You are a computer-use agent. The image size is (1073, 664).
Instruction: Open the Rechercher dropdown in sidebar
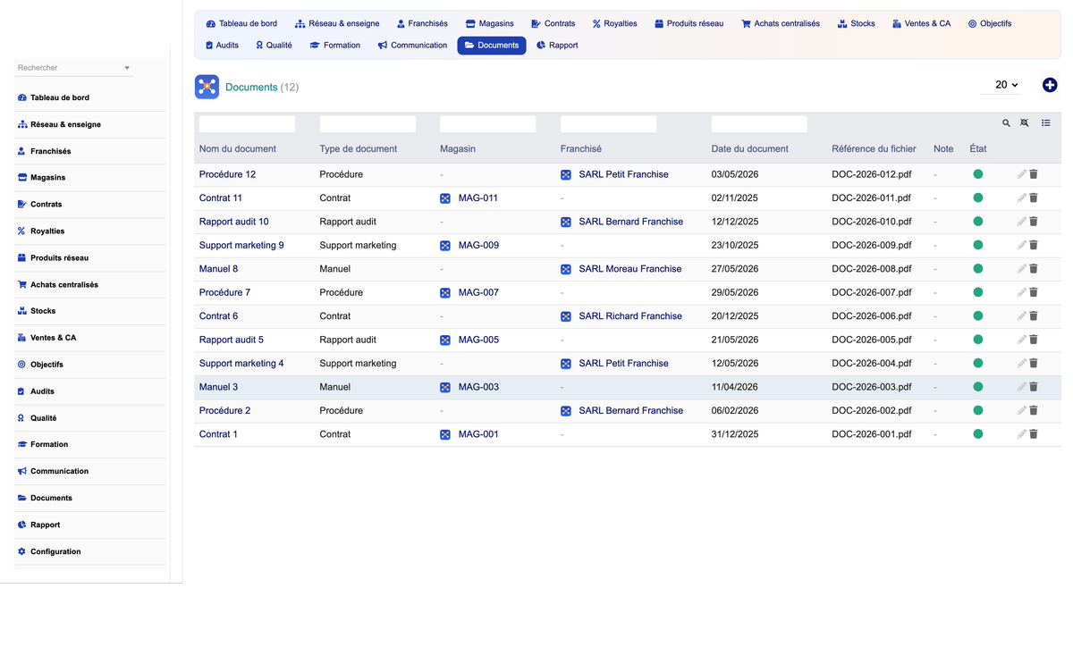coord(74,68)
